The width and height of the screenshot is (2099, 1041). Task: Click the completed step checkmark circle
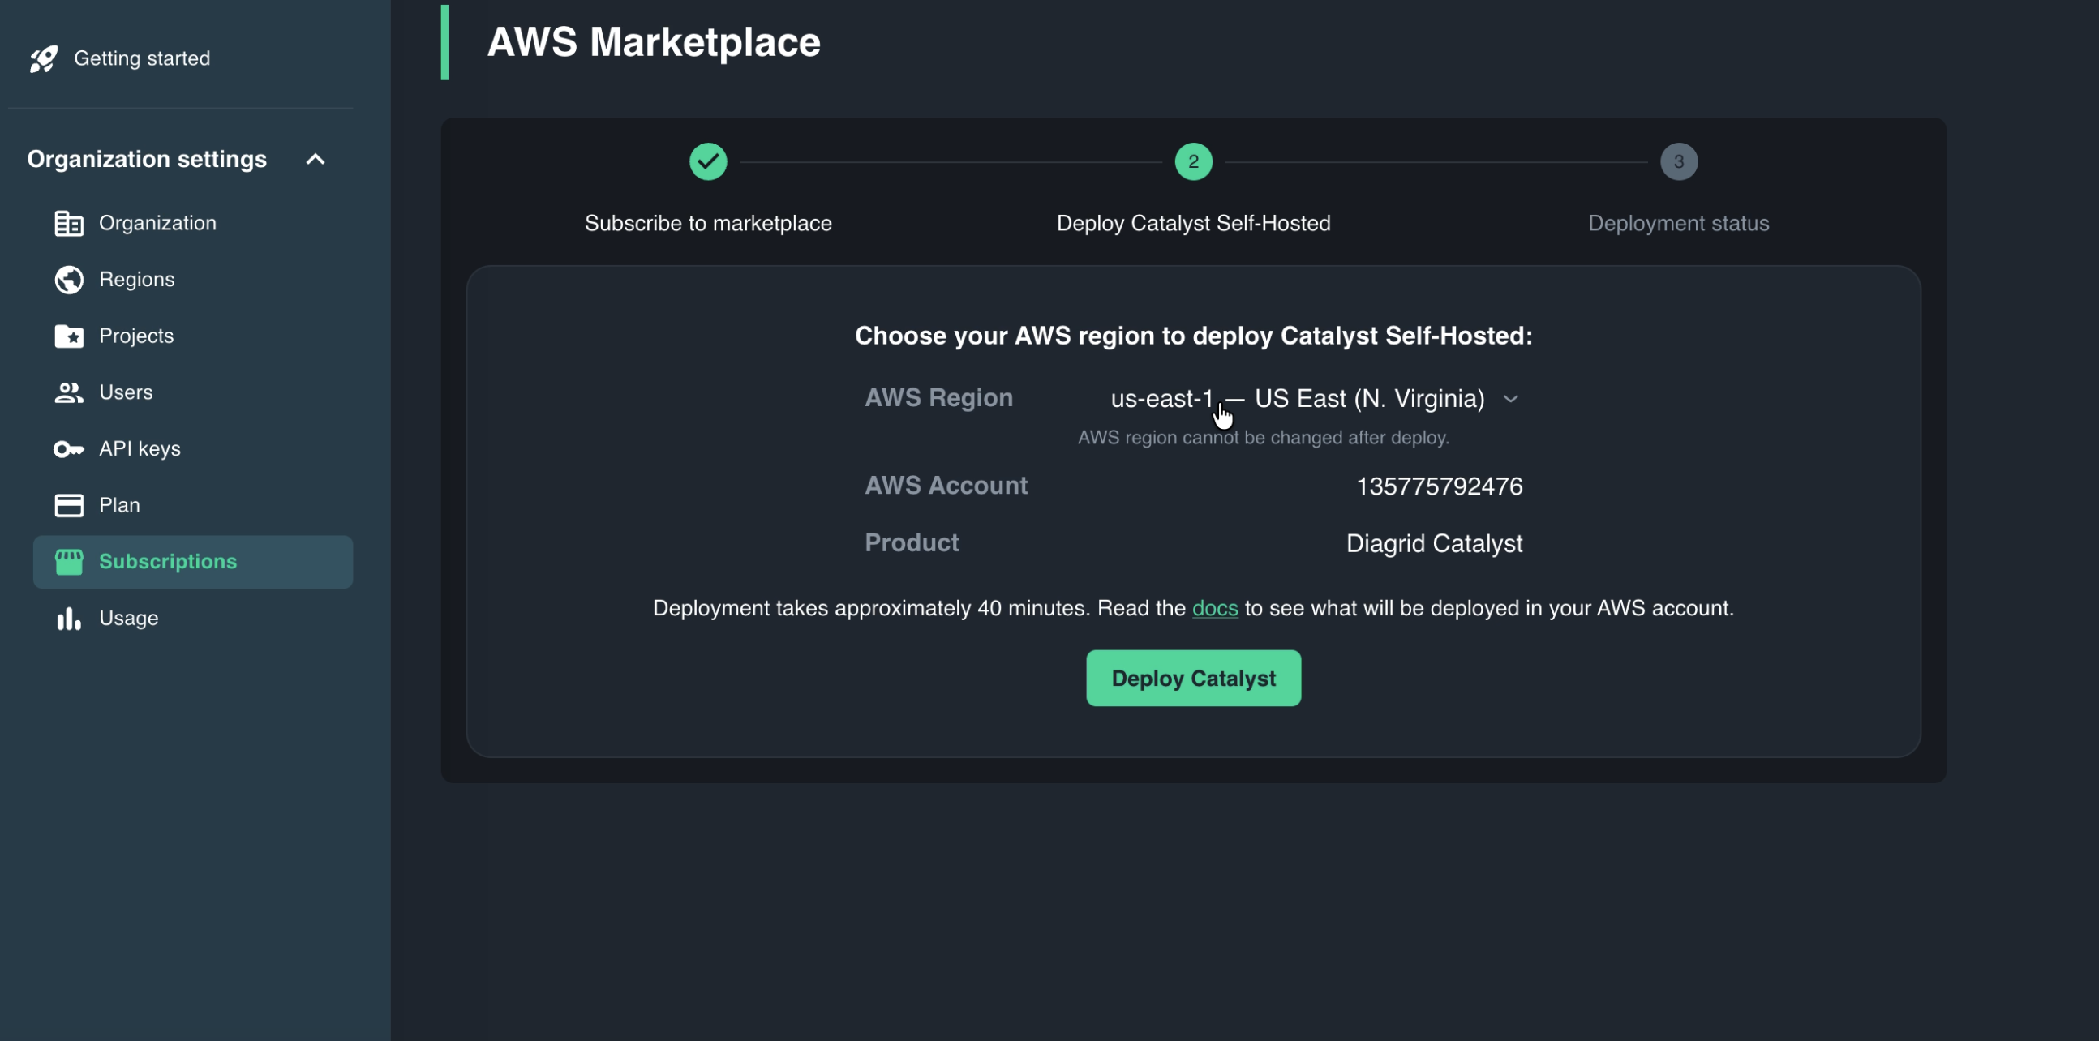click(708, 161)
